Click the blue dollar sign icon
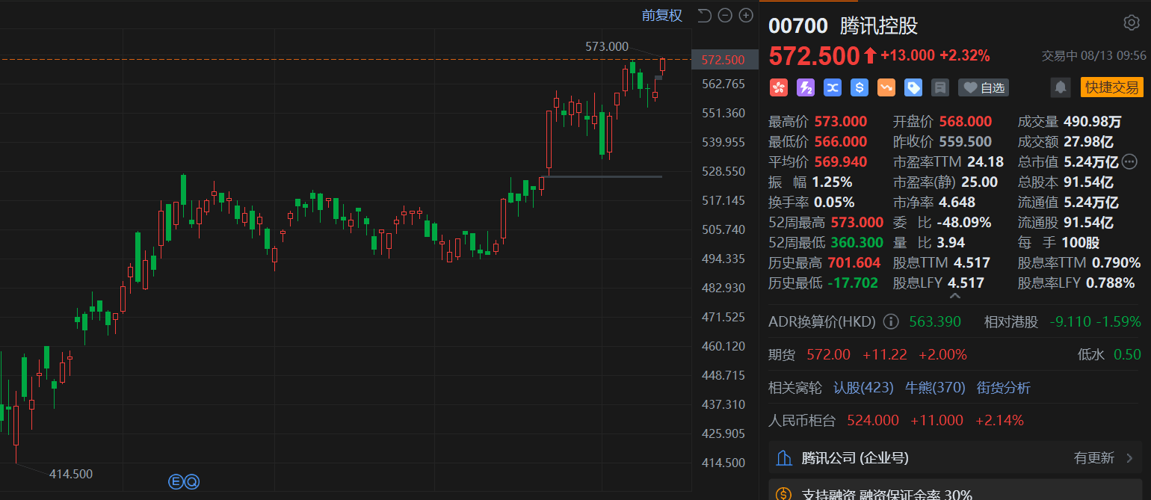 860,87
